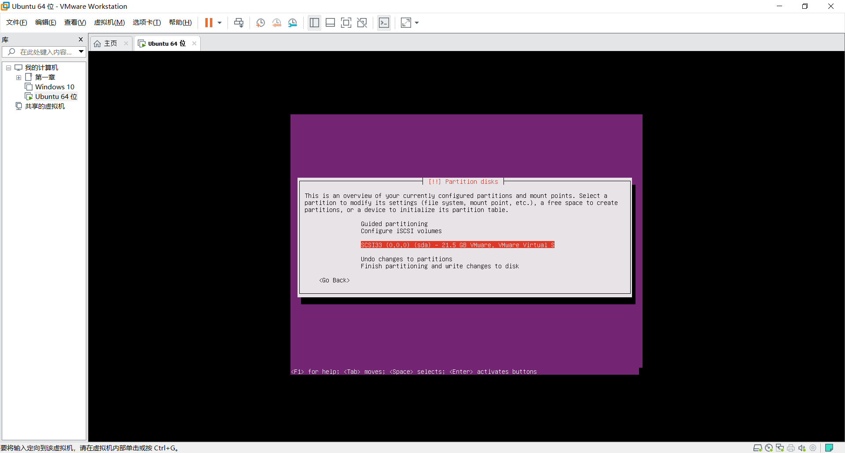Open the 文件(F) menu
This screenshot has height=453, width=845.
click(x=17, y=22)
